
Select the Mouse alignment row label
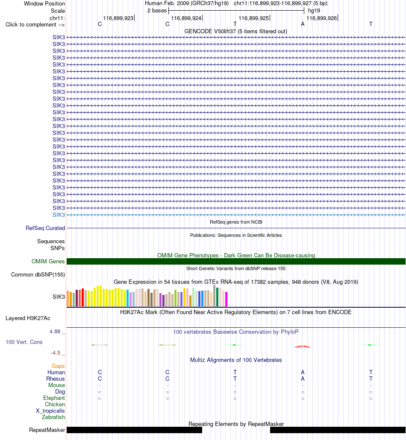coord(56,385)
